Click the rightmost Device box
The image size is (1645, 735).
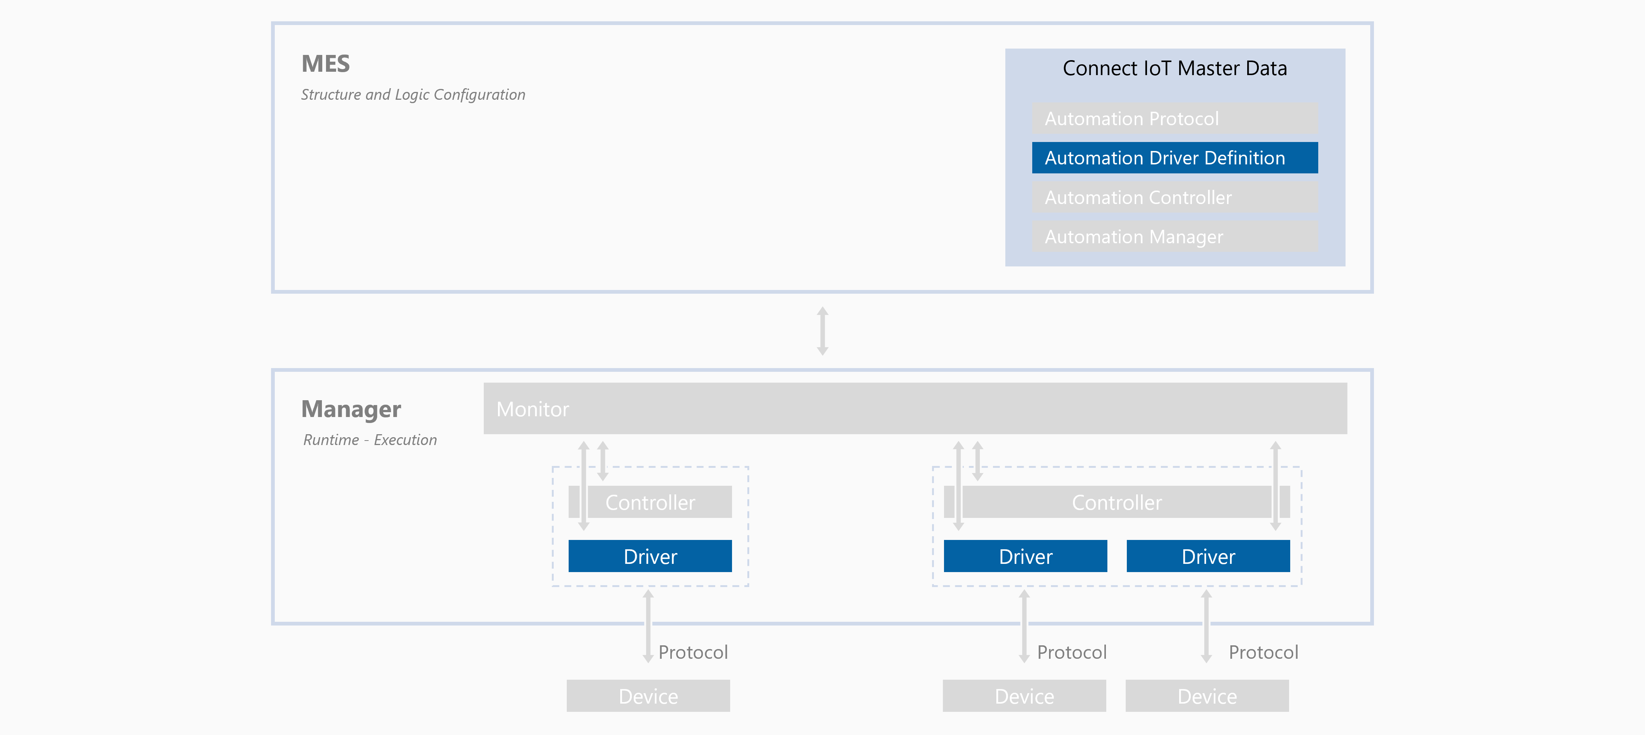(x=1207, y=695)
